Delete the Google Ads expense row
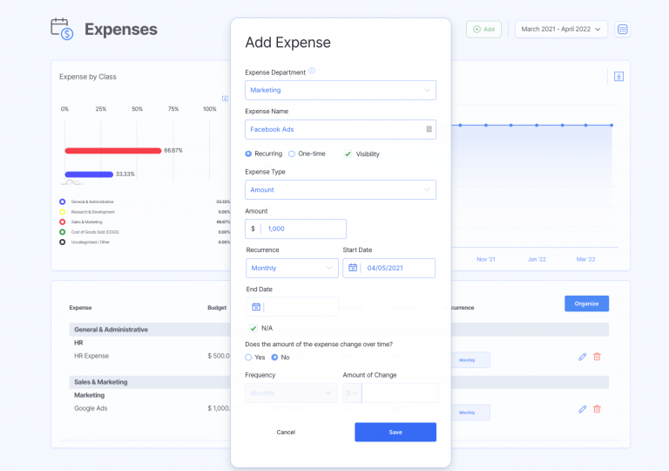Screen dimensions: 669x471 597,409
